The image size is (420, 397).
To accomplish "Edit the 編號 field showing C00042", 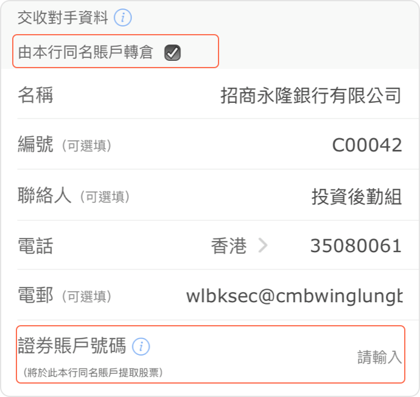I will pyautogui.click(x=366, y=145).
